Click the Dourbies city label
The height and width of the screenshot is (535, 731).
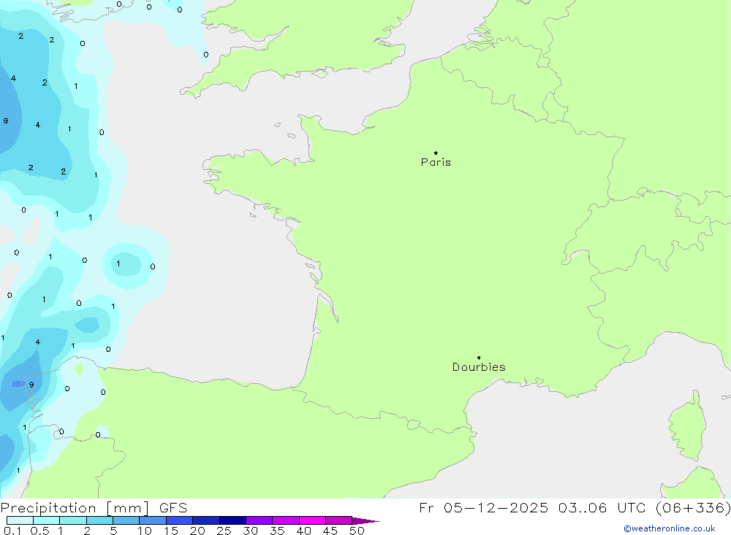tap(479, 367)
